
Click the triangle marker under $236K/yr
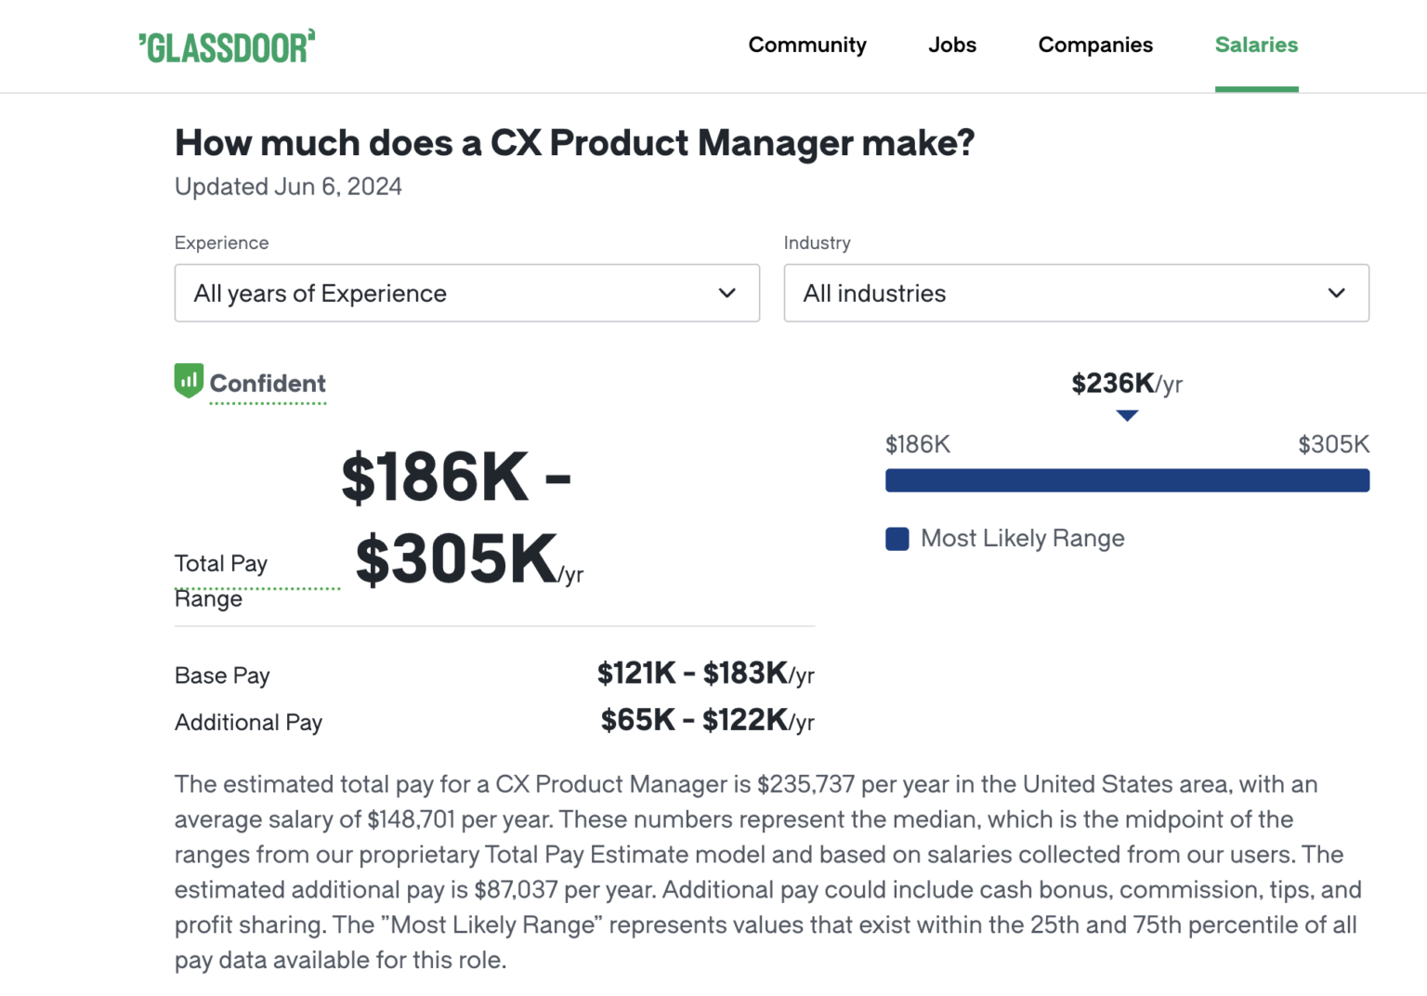(1127, 416)
